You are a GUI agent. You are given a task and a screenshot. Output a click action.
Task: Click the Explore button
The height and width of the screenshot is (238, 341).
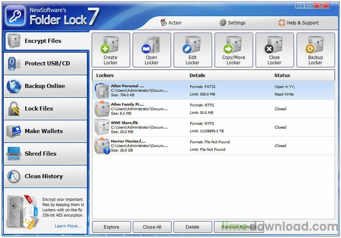tap(111, 227)
